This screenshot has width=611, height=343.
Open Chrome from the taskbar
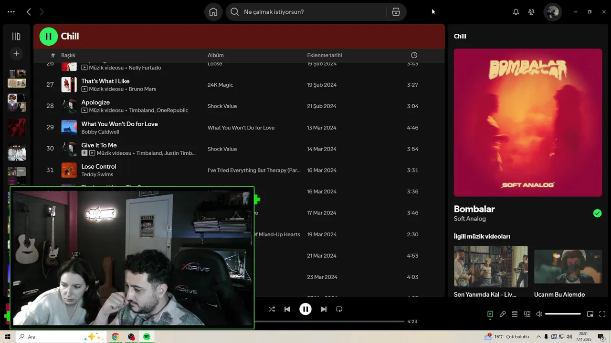(115, 337)
